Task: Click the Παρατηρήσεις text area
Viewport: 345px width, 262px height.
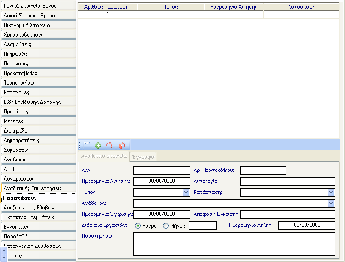Action: [234, 244]
